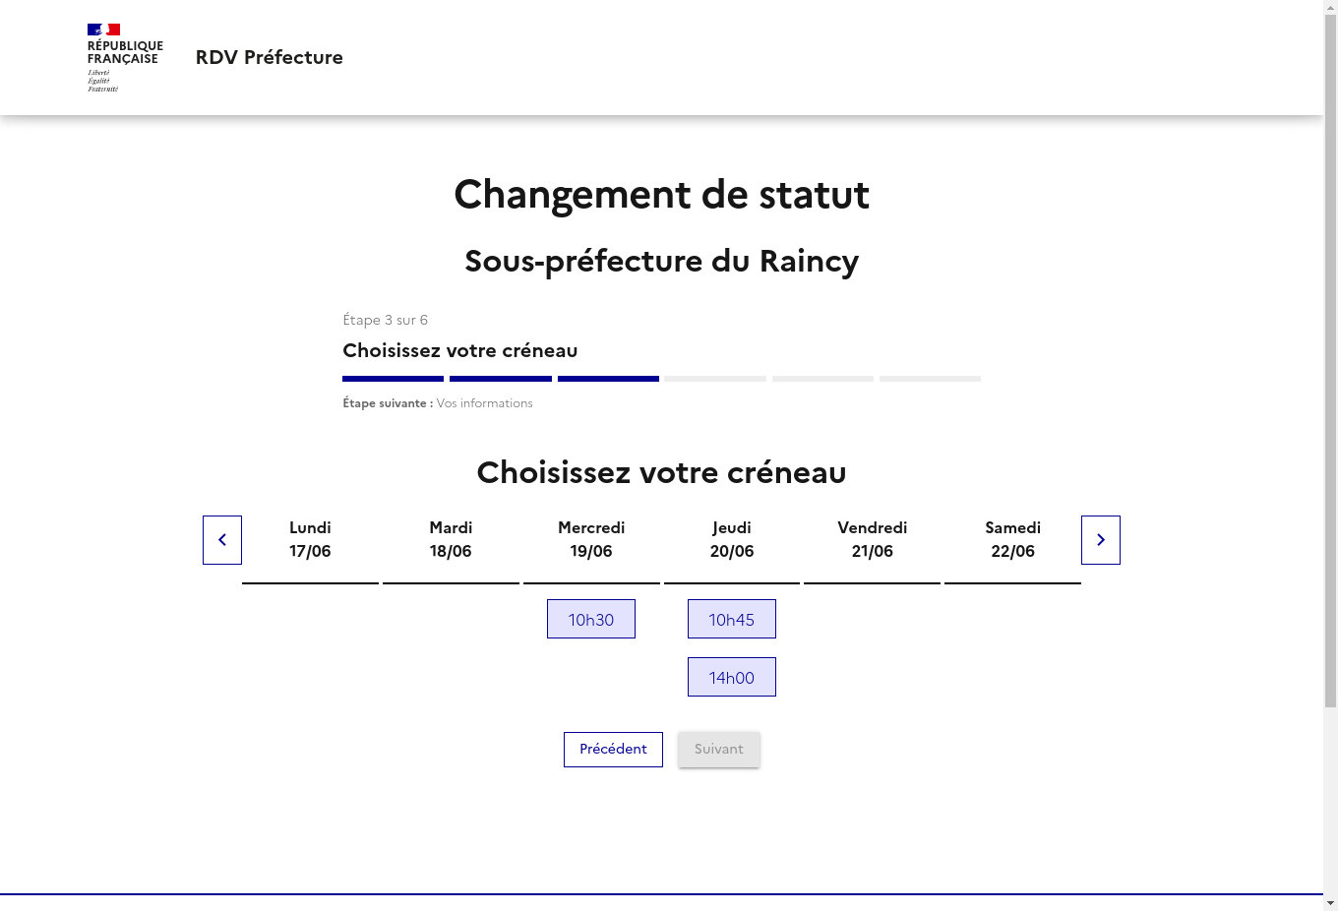Click 'Étape suivante : Vos informations' text
Image resolution: width=1338 pixels, height=911 pixels.
pyautogui.click(x=438, y=403)
